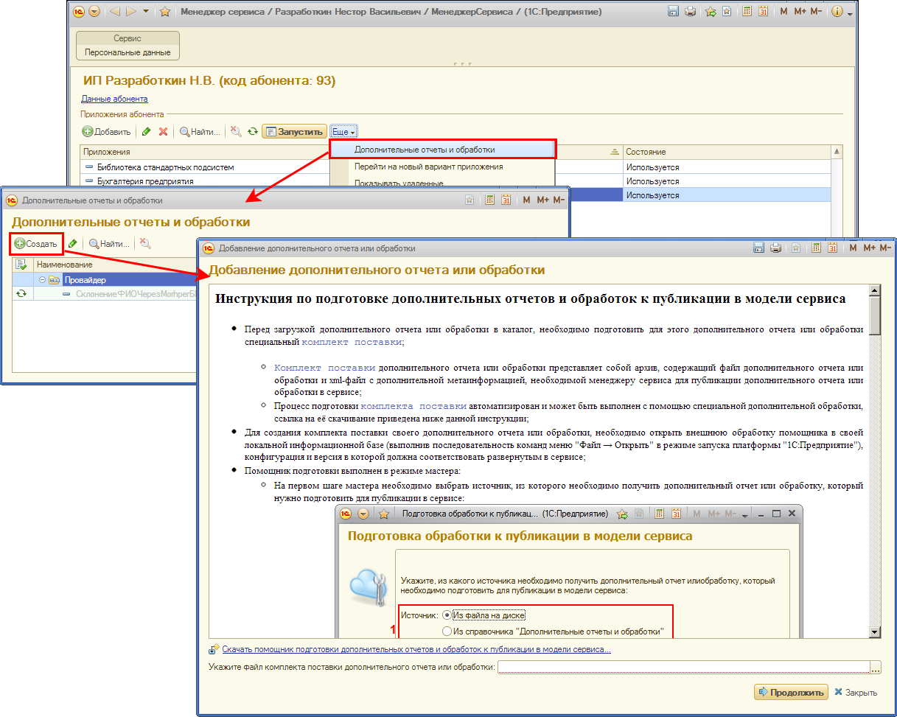Open navigation history dropdown arrow in main window
This screenshot has width=897, height=717.
tap(145, 12)
